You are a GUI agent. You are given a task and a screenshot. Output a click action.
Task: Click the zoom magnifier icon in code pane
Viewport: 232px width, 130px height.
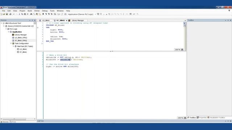coord(185,118)
